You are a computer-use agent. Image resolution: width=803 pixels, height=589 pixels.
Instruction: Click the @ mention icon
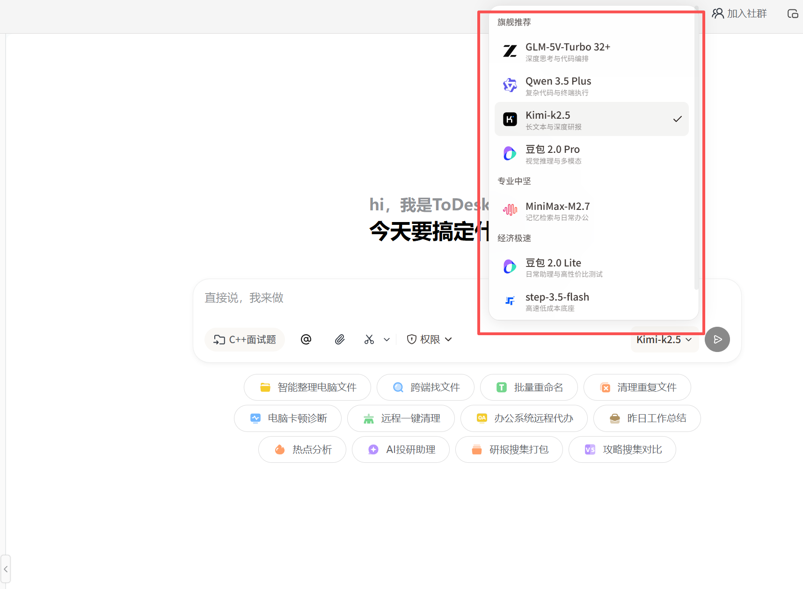[x=306, y=339]
